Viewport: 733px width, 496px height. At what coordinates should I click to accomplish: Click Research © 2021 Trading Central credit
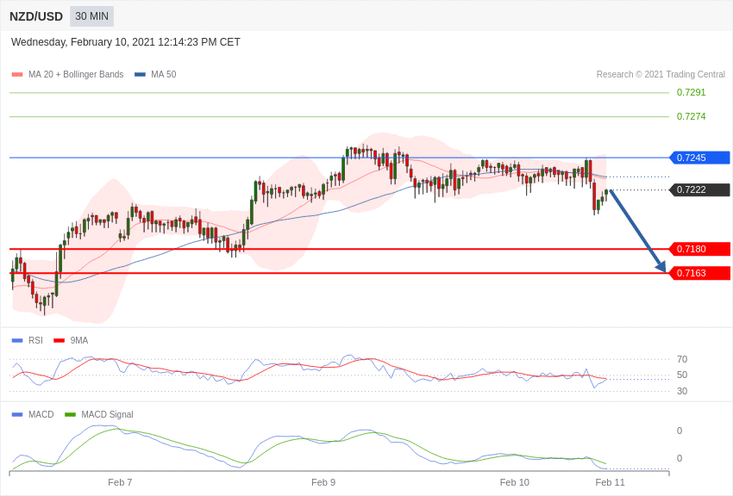coord(661,74)
